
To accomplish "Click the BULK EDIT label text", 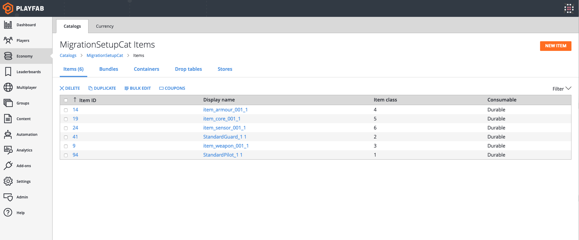I will tap(140, 88).
